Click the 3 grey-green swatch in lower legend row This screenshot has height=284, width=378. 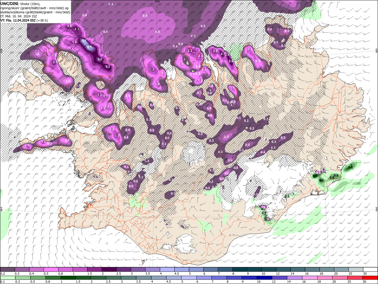[128, 278]
